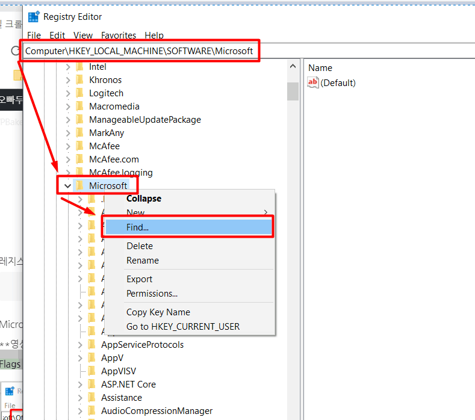Viewport: 475px width, 420px height.
Task: Choose Collapse in the context menu
Action: point(190,199)
